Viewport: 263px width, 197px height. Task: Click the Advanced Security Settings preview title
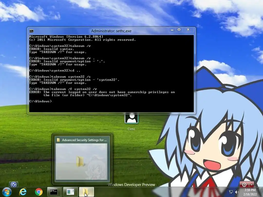click(x=84, y=140)
